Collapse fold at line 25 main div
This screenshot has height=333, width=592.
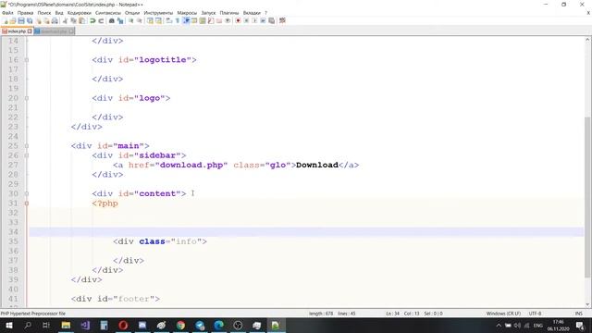pyautogui.click(x=27, y=146)
